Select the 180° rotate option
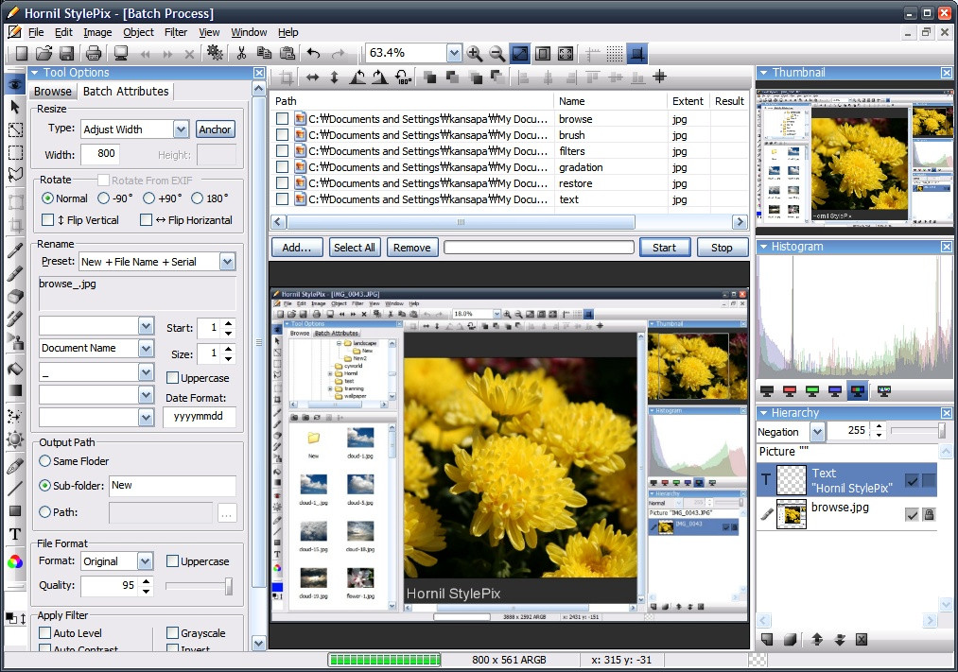The height and width of the screenshot is (672, 958). (197, 198)
